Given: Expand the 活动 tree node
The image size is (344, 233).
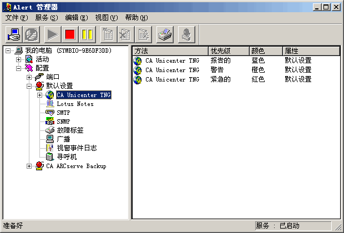Looking at the screenshot, I should [18, 59].
